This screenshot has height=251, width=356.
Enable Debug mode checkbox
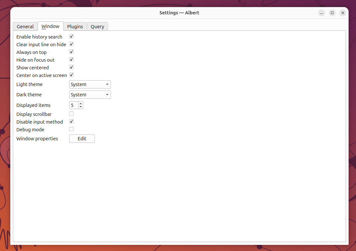(71, 129)
